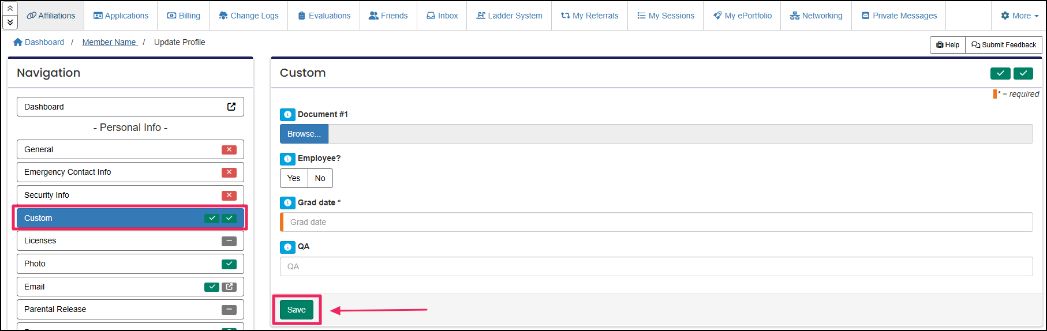Click the info icon next to Employee?

(287, 159)
